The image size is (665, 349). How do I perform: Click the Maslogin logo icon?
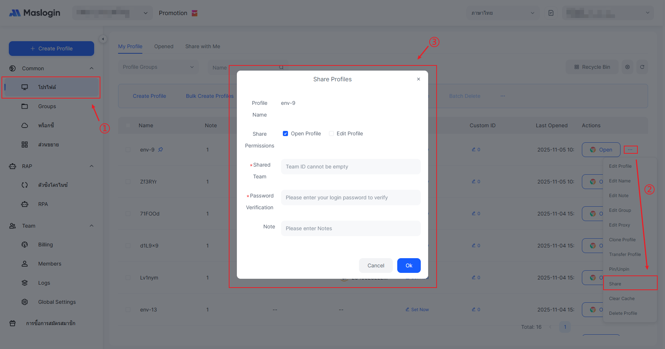(15, 13)
